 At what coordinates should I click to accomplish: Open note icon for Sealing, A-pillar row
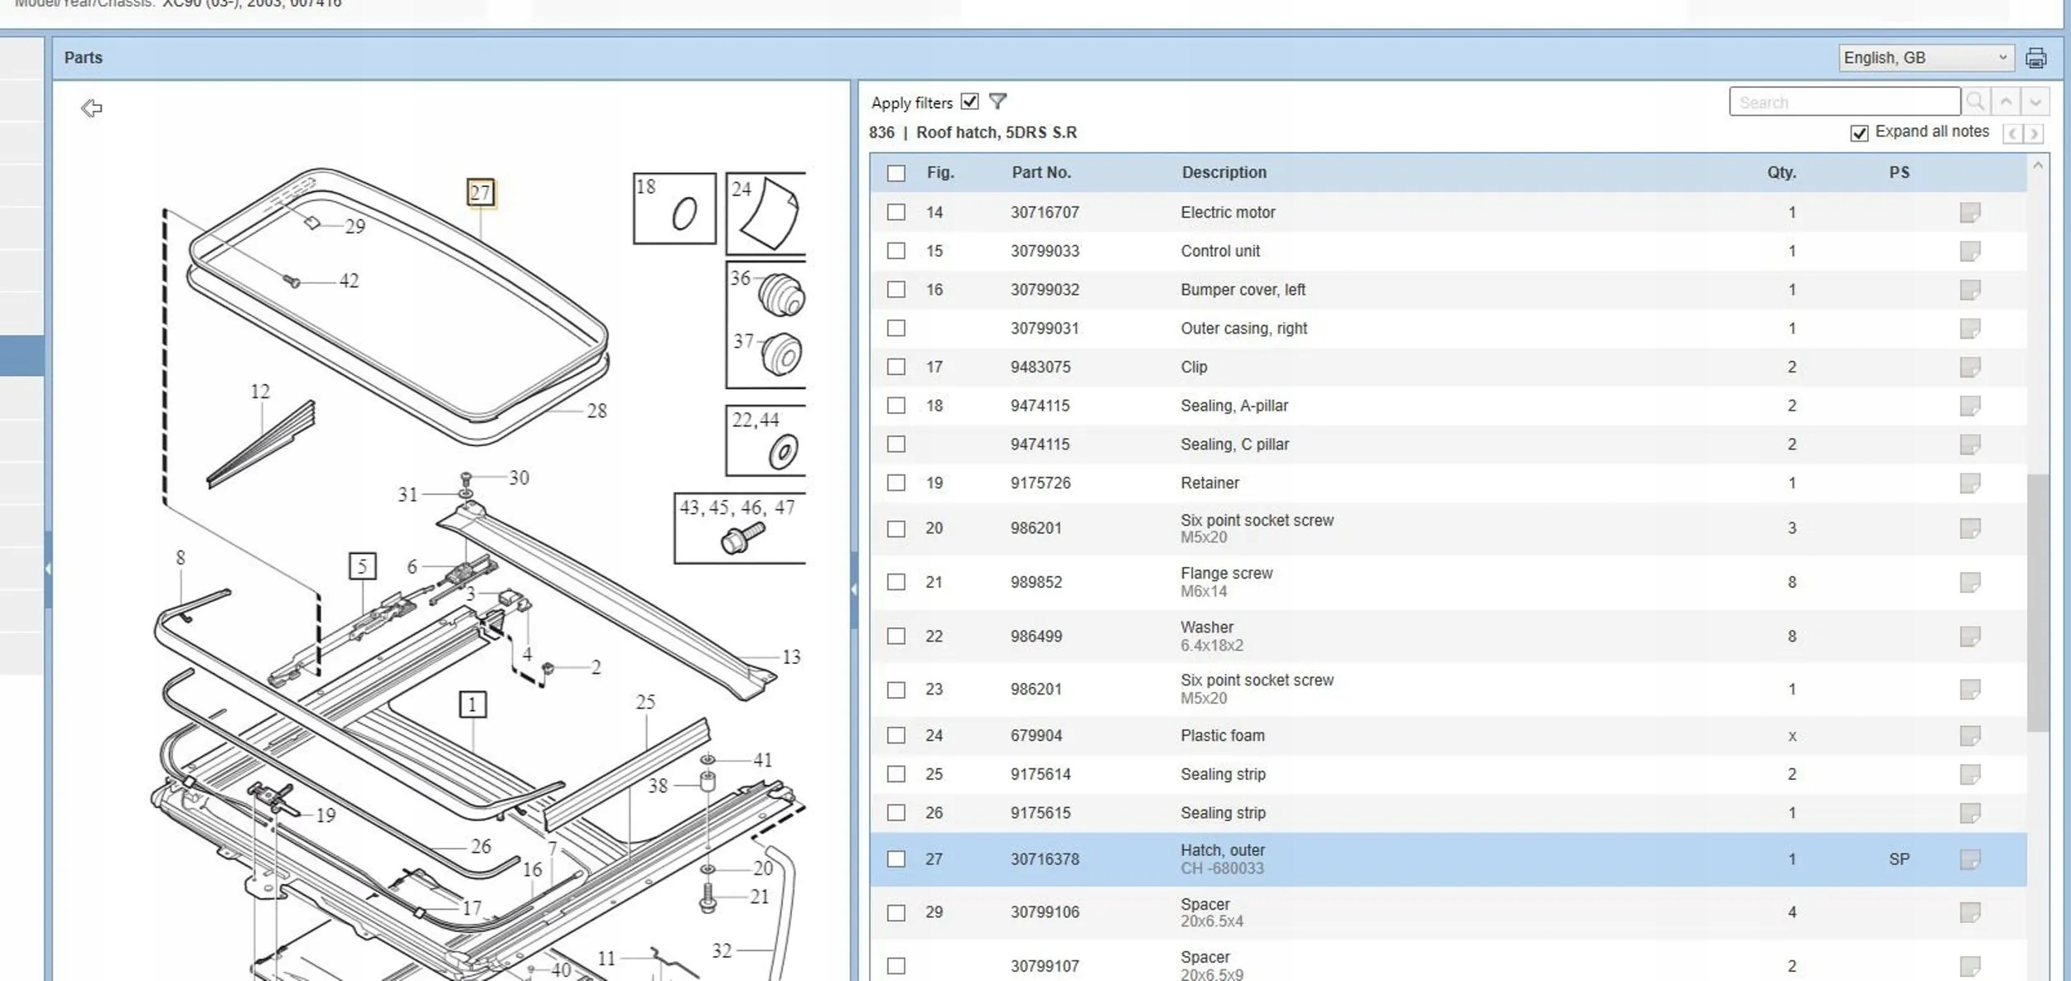(x=1970, y=406)
